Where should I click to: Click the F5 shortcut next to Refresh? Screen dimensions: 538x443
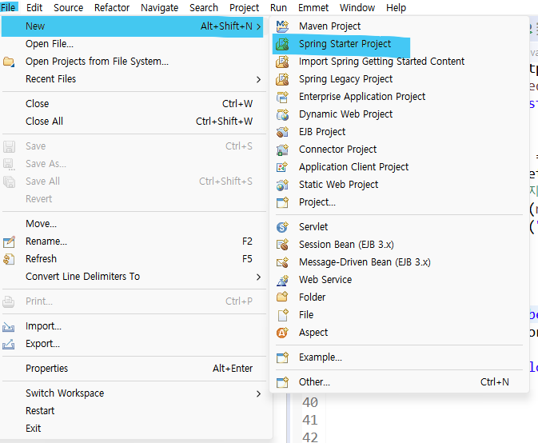pyautogui.click(x=247, y=259)
